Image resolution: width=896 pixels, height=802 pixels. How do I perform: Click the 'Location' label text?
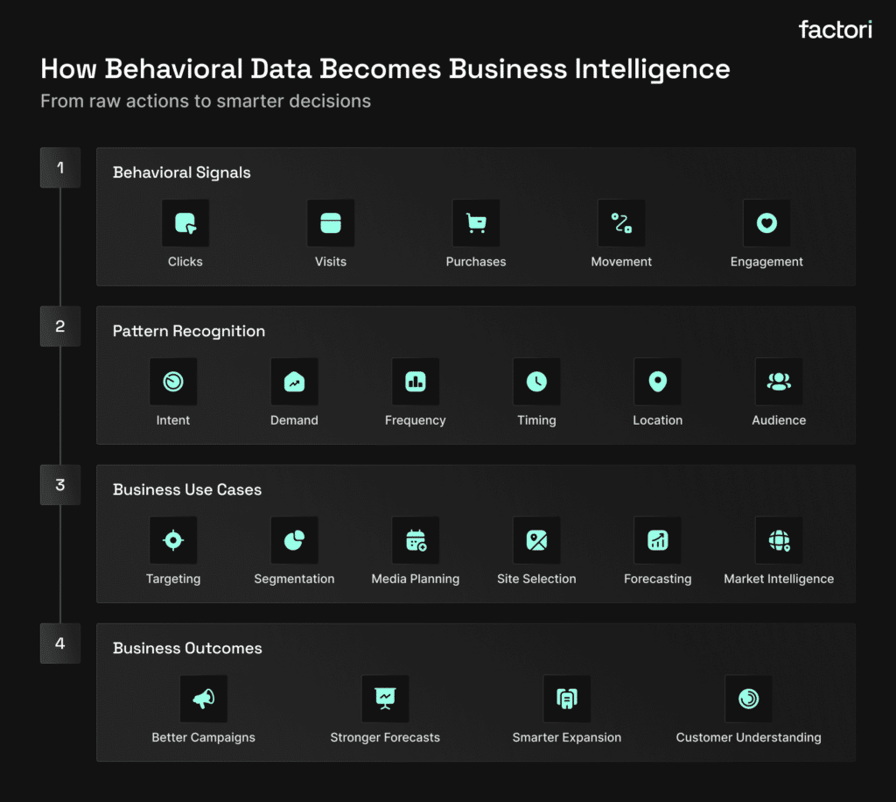point(658,420)
